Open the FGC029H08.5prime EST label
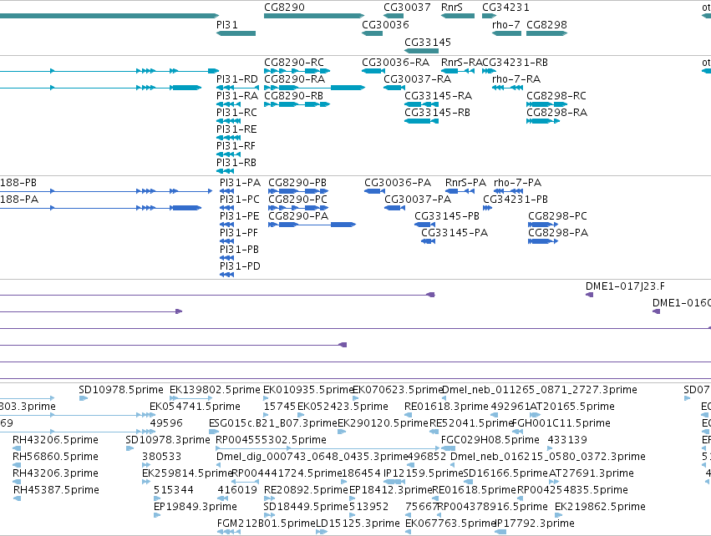Viewport: 711px width, 536px height. (x=490, y=439)
